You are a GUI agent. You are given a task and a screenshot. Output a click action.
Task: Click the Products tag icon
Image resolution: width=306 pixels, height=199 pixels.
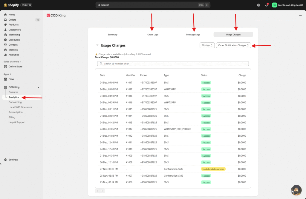[5, 25]
